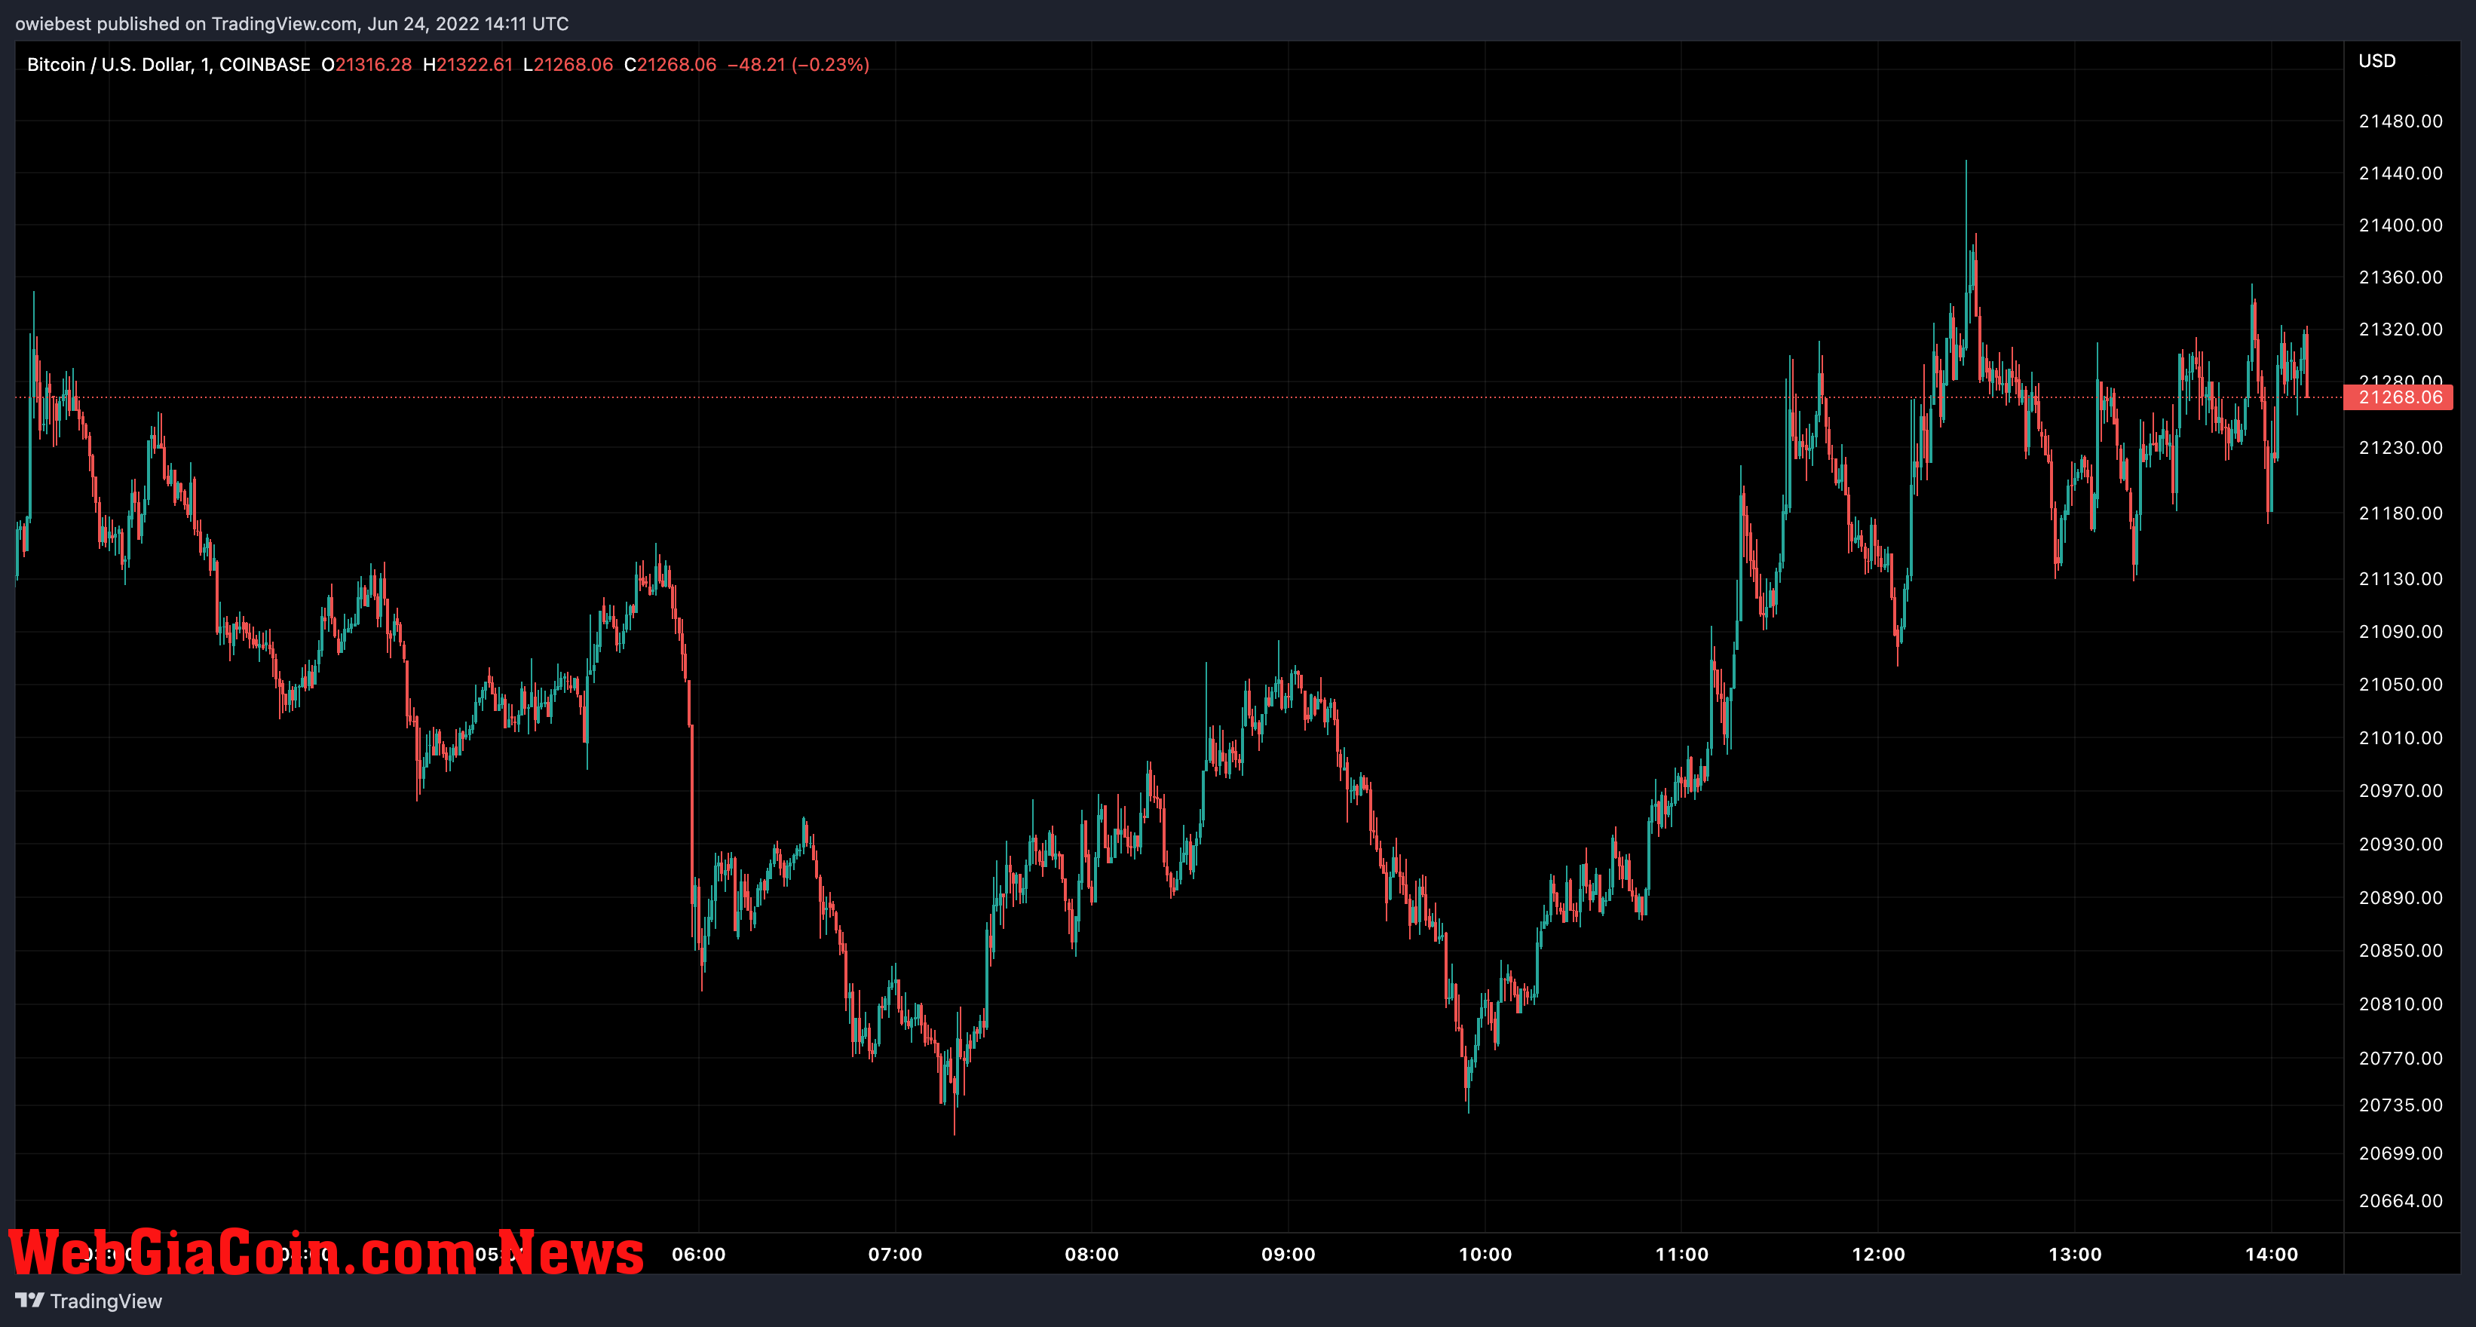Click the 21230.00 price axis label
This screenshot has width=2476, height=1327.
(2400, 448)
